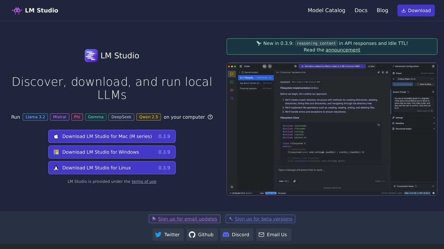Viewport: 444px width, 249px height.
Task: Sign up for email updates
Action: click(x=187, y=219)
